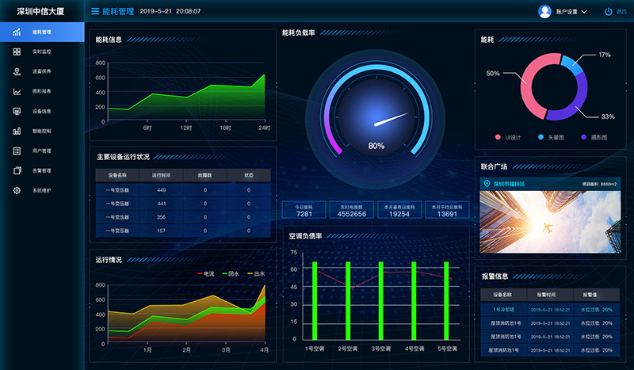Click the 2号空调 axis label
This screenshot has height=370, width=634.
(348, 349)
